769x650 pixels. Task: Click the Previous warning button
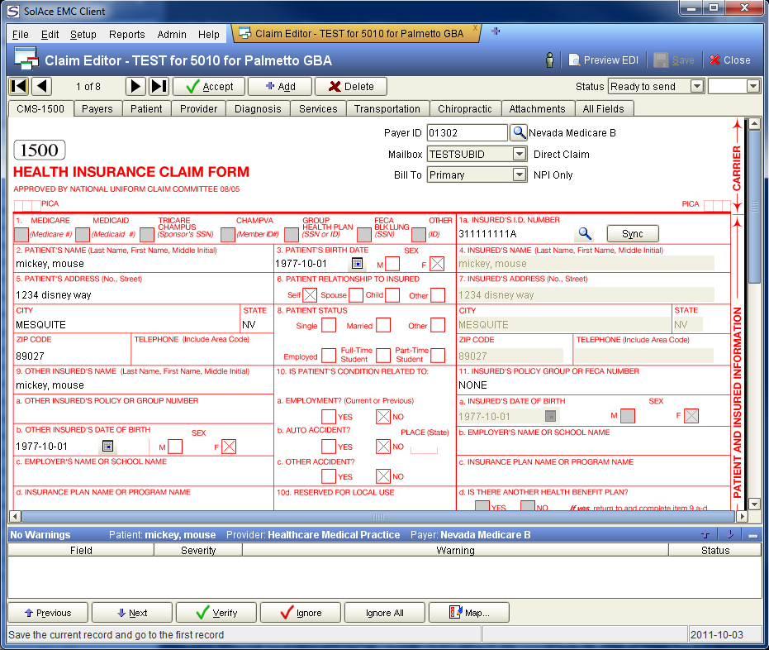pyautogui.click(x=48, y=613)
